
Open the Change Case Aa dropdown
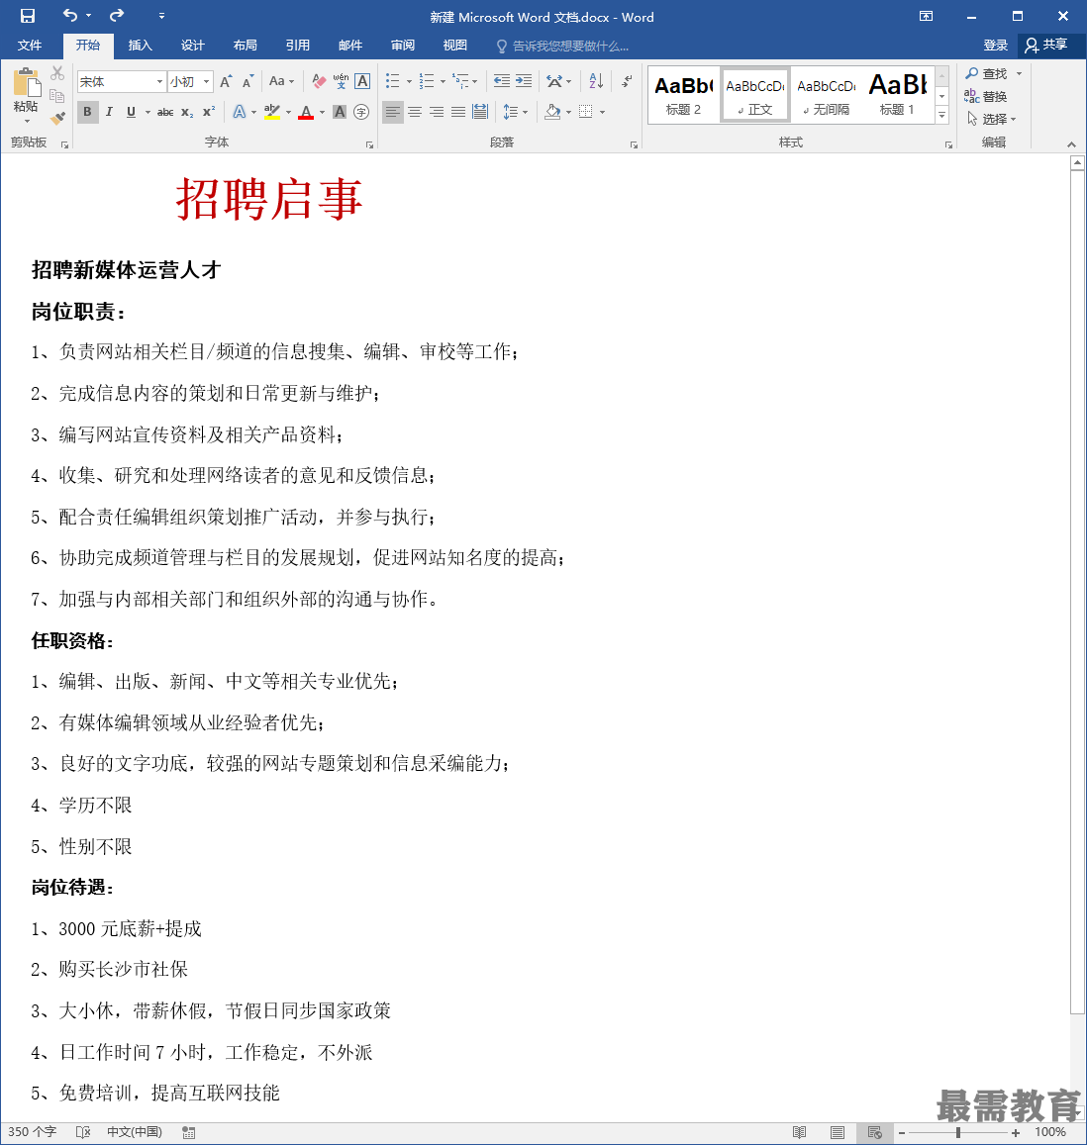[x=281, y=81]
